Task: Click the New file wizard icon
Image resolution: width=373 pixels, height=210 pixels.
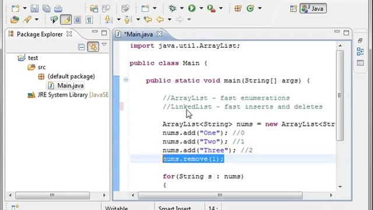Action: pyautogui.click(x=15, y=9)
